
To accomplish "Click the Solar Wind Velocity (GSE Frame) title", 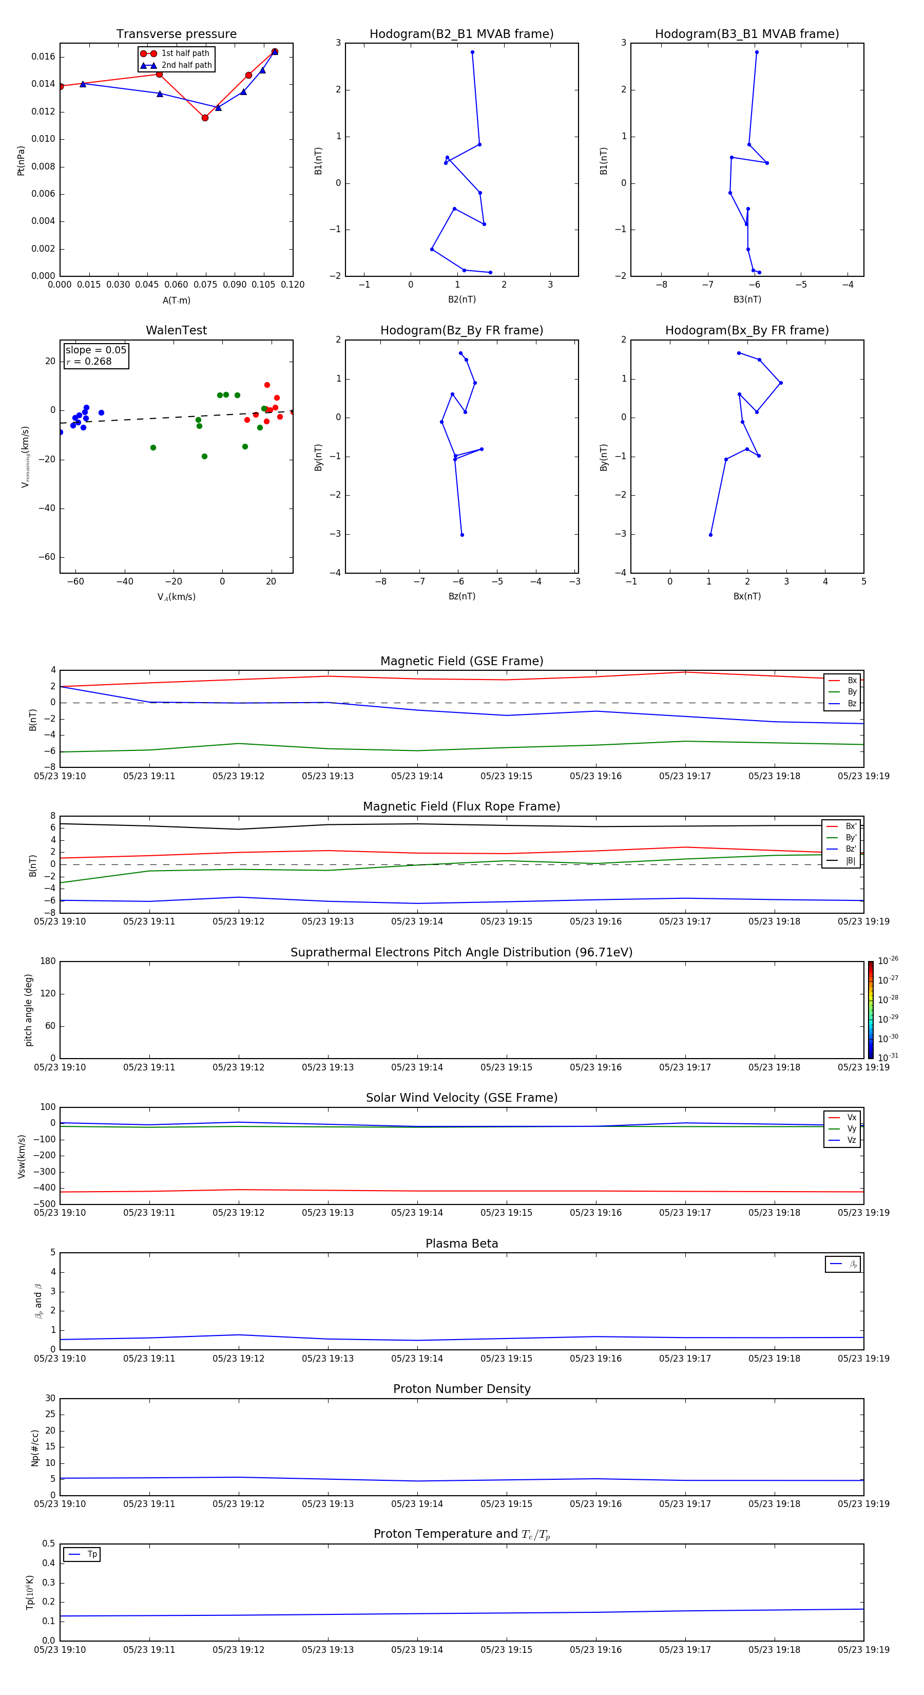I will coord(461,1098).
